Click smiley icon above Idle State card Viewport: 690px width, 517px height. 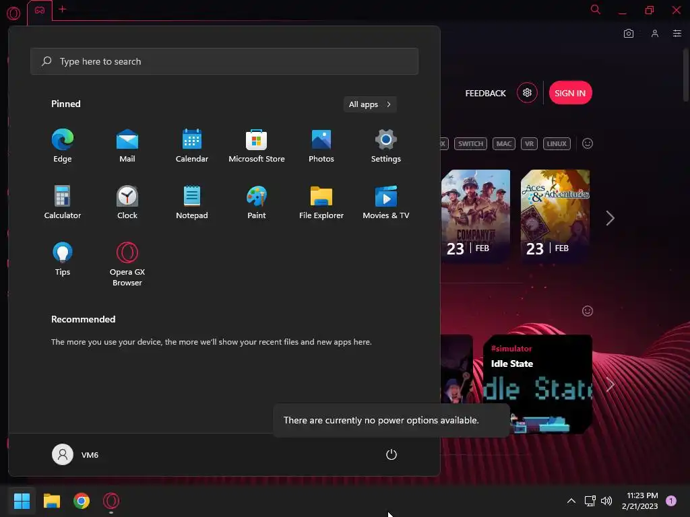(x=588, y=311)
